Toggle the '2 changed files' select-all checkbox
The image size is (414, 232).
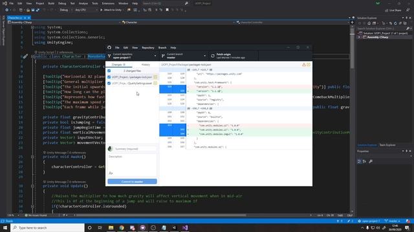[x=109, y=71]
